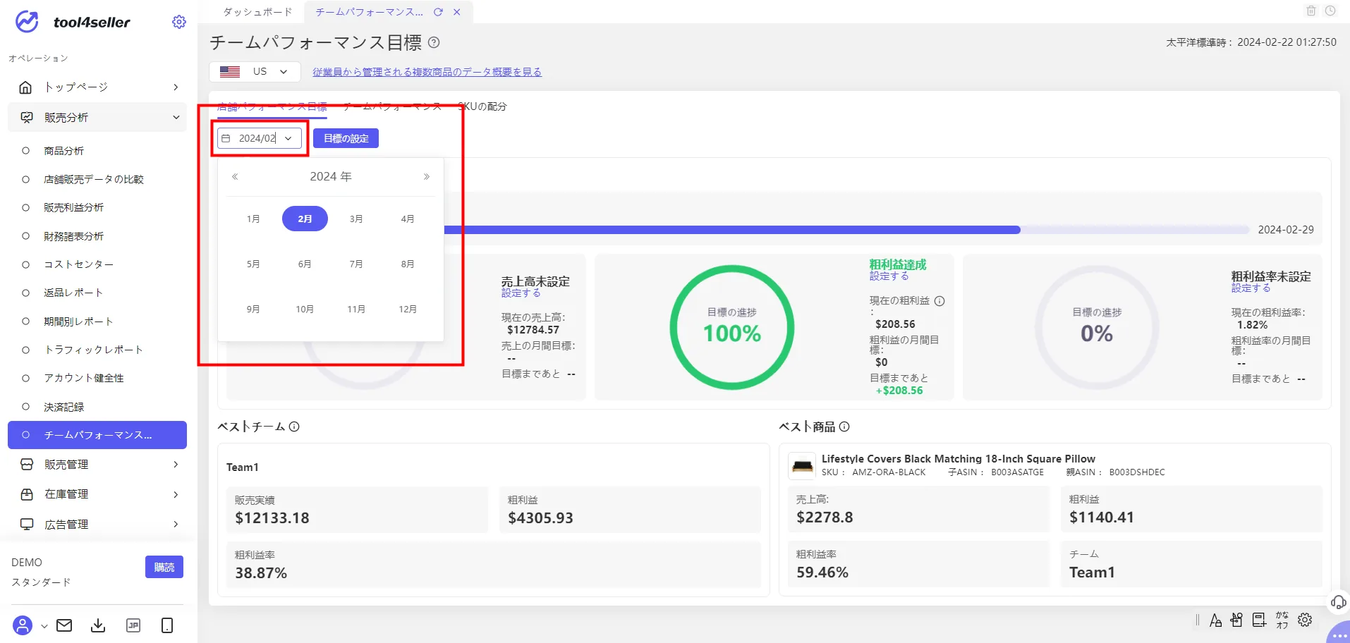Image resolution: width=1350 pixels, height=643 pixels.
Task: Go to previous year in date picker
Action: [x=235, y=176]
